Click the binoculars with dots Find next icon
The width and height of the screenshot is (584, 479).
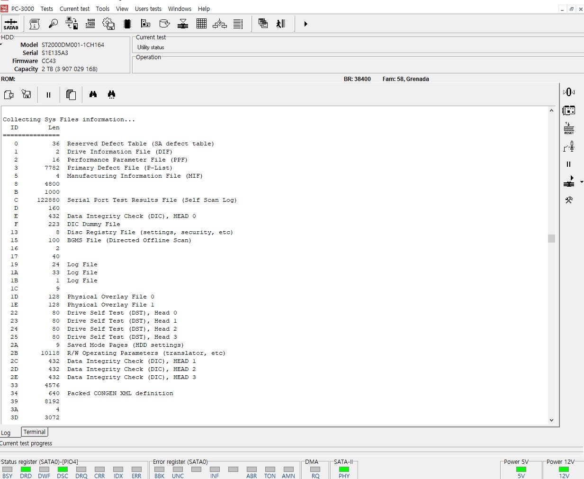(111, 94)
